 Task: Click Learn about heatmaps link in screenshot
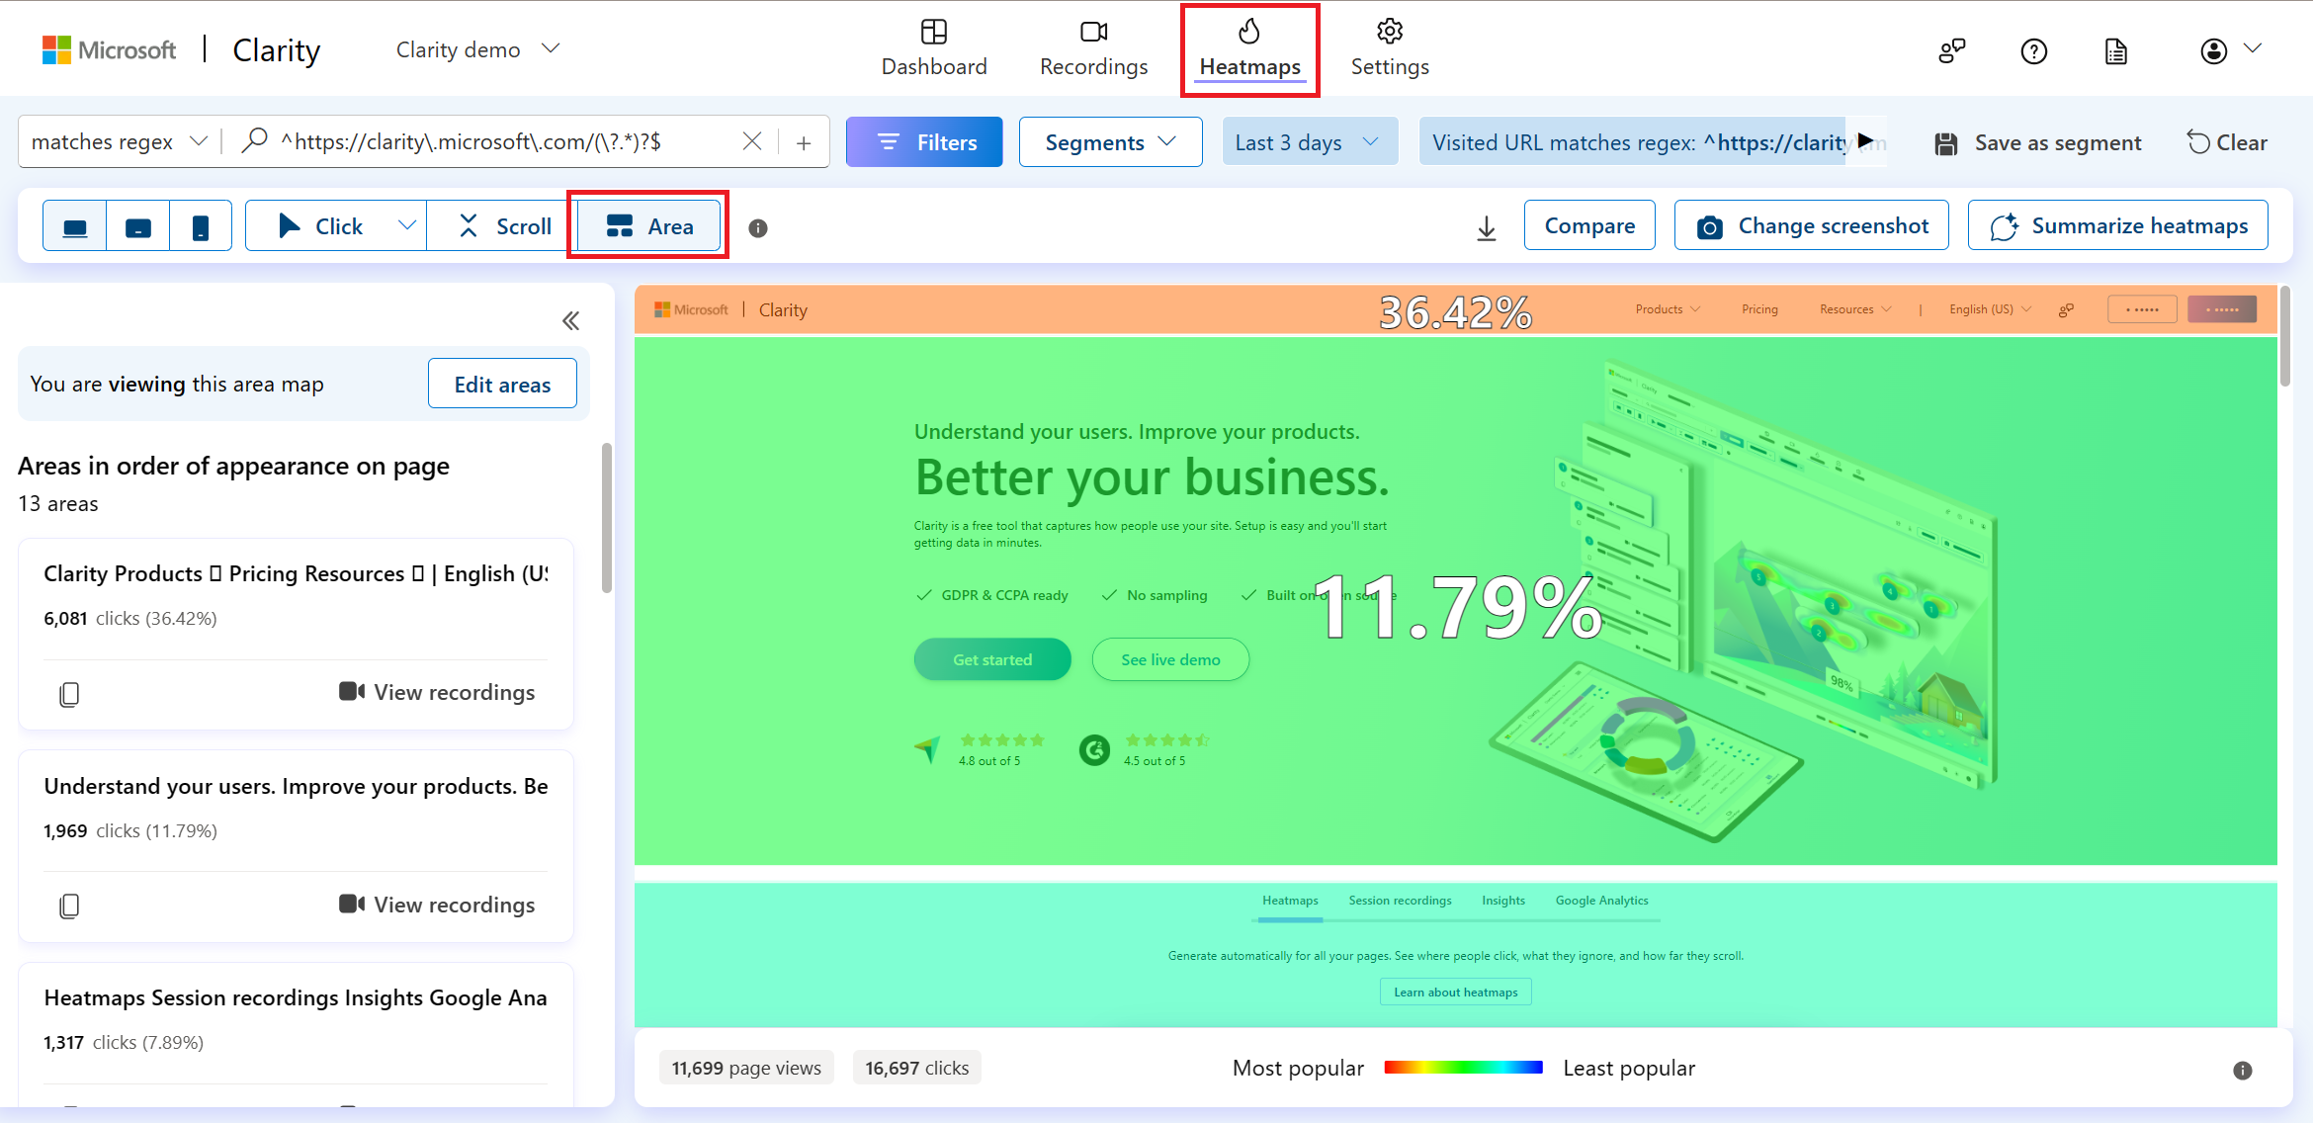point(1455,993)
